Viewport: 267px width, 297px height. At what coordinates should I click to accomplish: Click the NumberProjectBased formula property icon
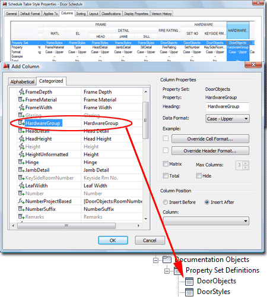pyautogui.click(x=21, y=201)
